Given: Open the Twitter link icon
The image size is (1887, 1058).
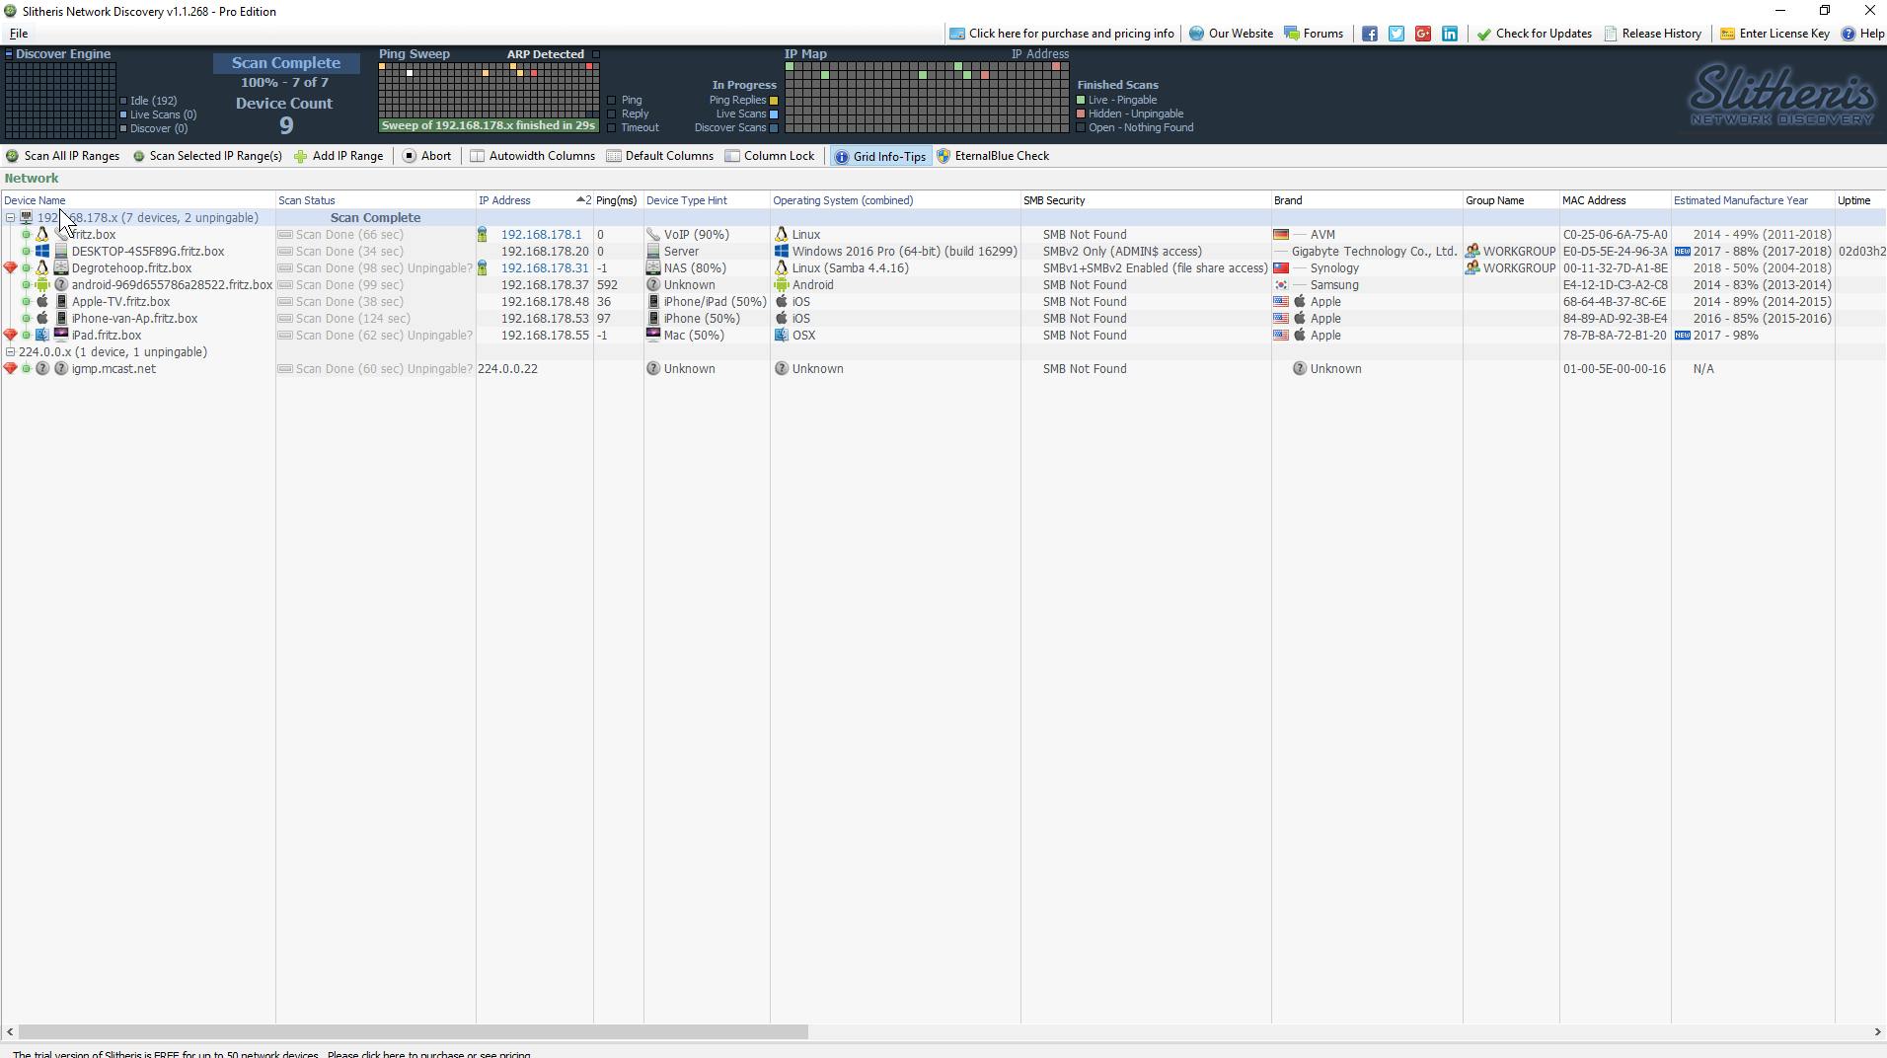Looking at the screenshot, I should pyautogui.click(x=1396, y=34).
